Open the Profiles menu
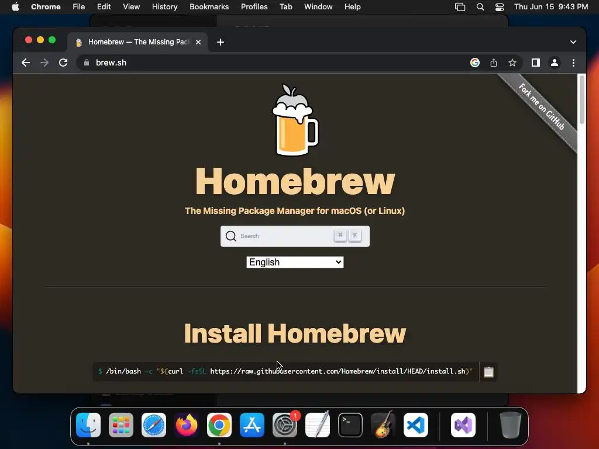Image resolution: width=599 pixels, height=449 pixels. (254, 7)
